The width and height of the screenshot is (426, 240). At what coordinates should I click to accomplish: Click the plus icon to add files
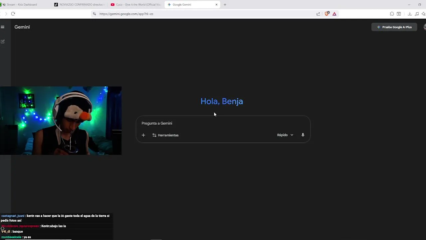tap(143, 135)
